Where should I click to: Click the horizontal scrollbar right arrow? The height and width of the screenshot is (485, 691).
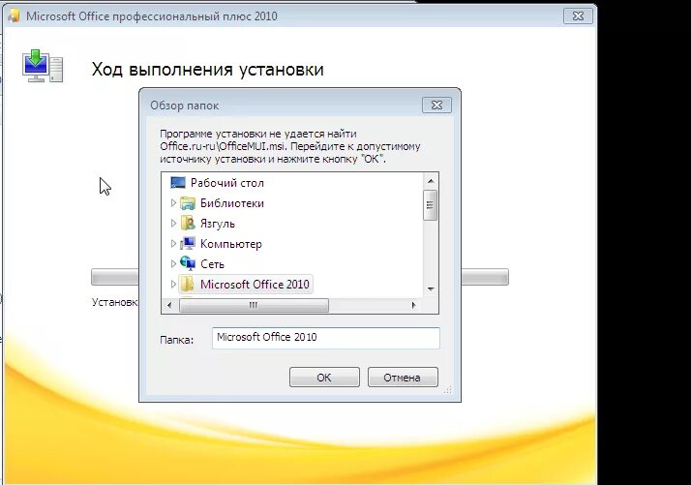coord(413,305)
